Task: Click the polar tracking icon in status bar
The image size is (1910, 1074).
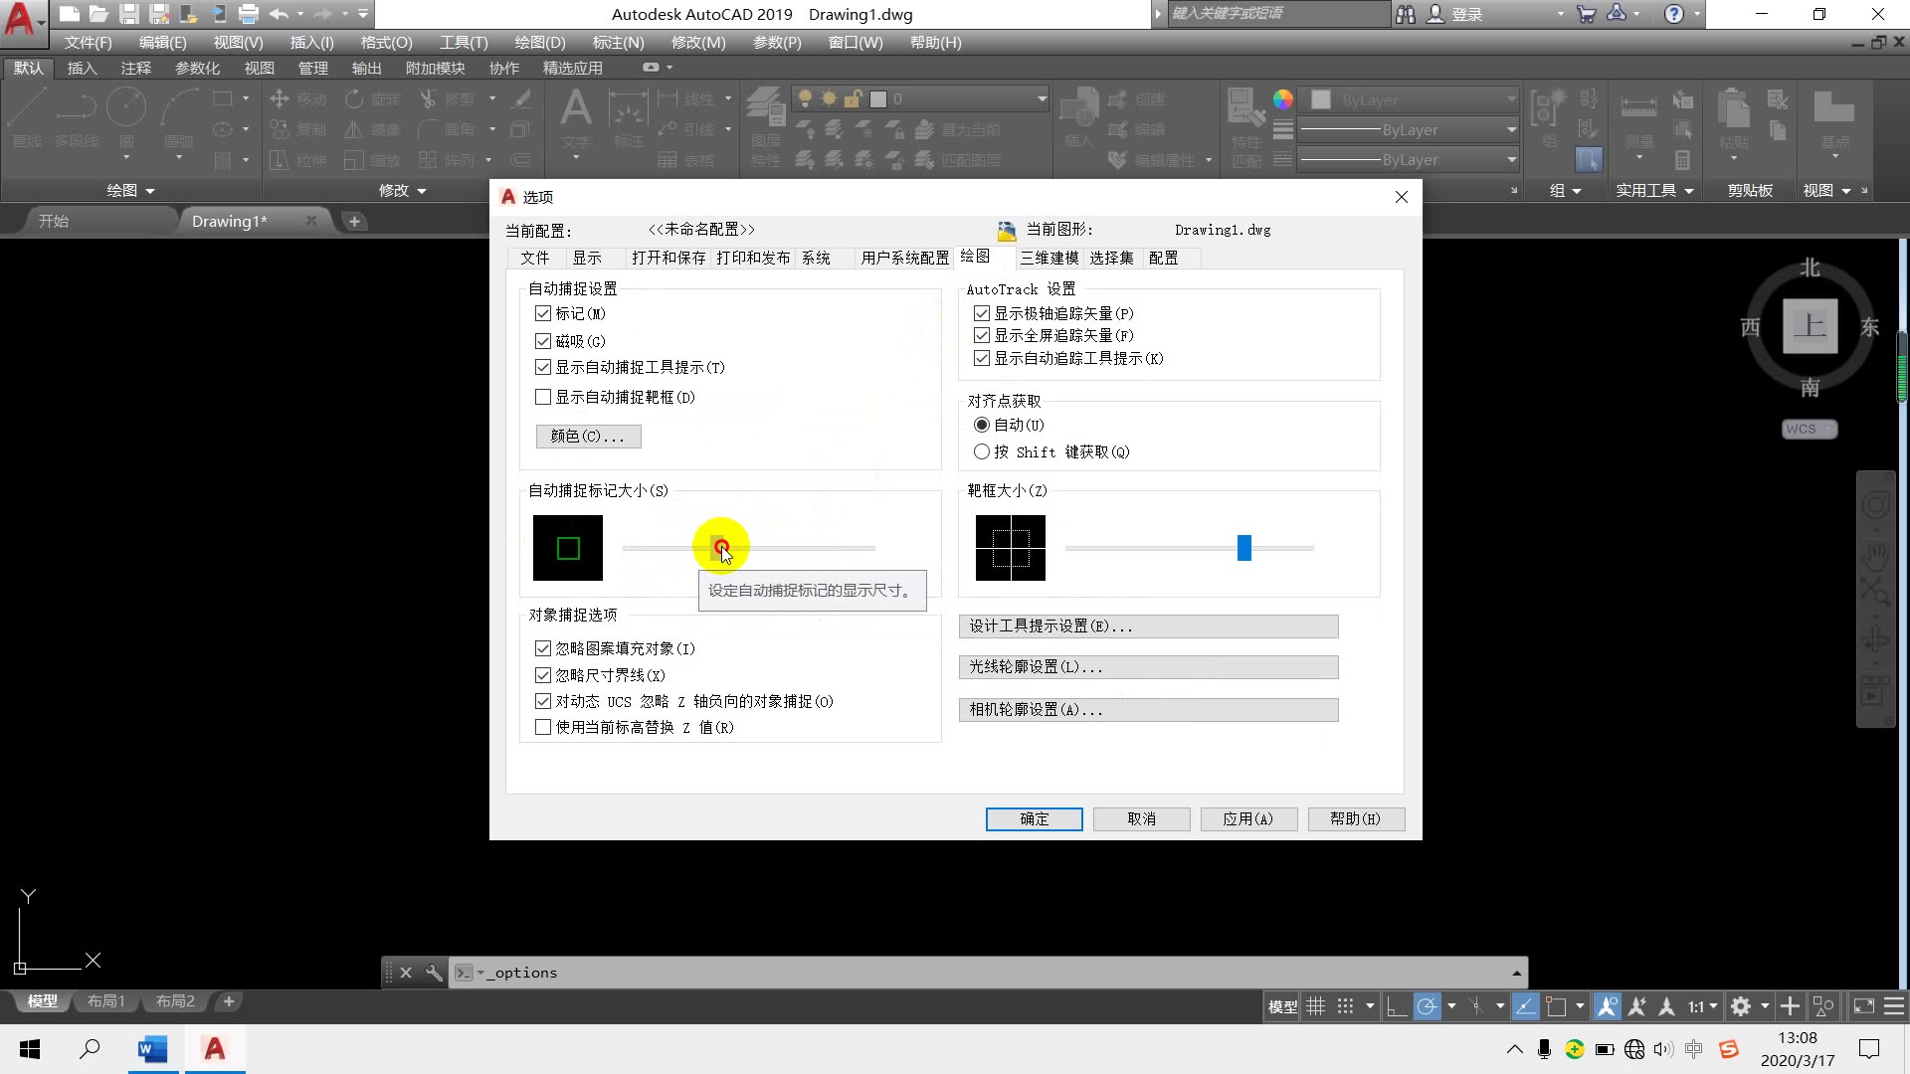Action: [1427, 1006]
